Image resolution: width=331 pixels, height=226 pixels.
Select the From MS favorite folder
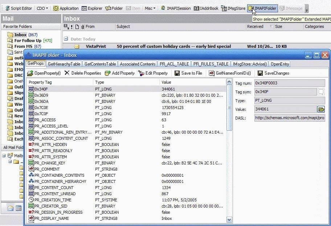24,46
